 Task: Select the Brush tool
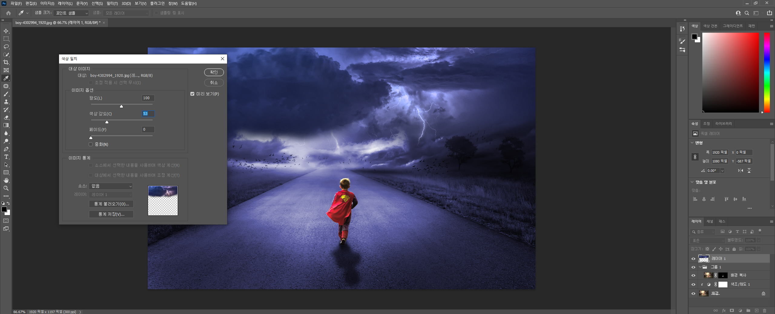(6, 94)
